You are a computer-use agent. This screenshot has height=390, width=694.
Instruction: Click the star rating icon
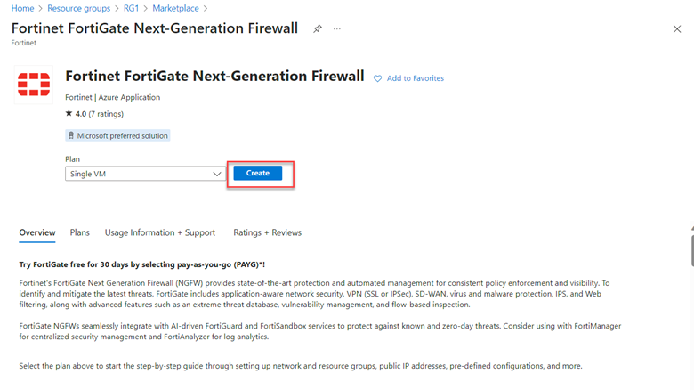69,114
